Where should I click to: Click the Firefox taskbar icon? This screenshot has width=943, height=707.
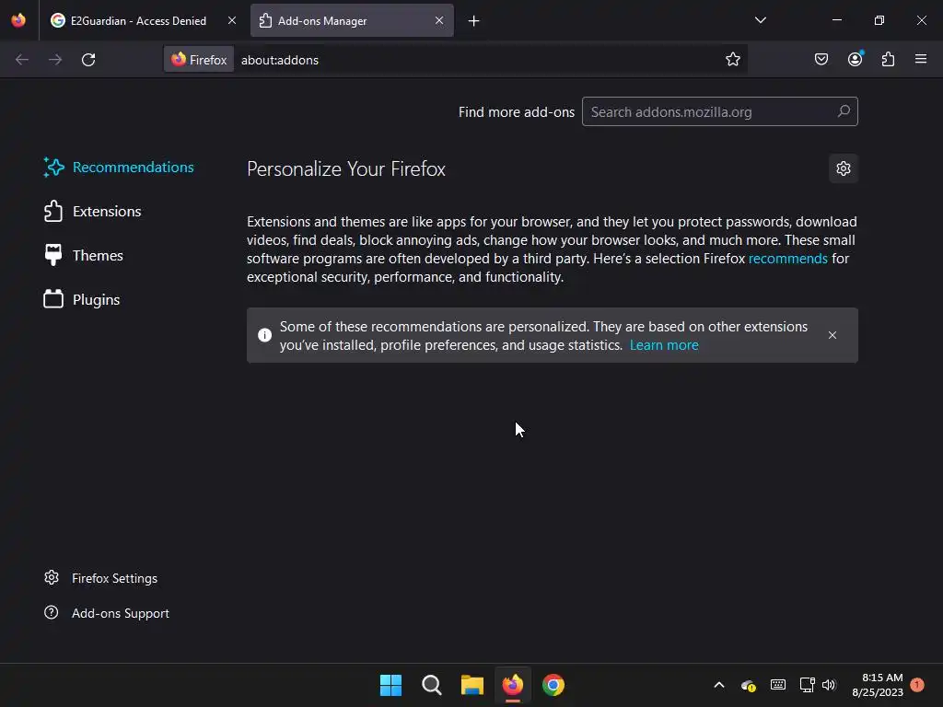(x=512, y=685)
